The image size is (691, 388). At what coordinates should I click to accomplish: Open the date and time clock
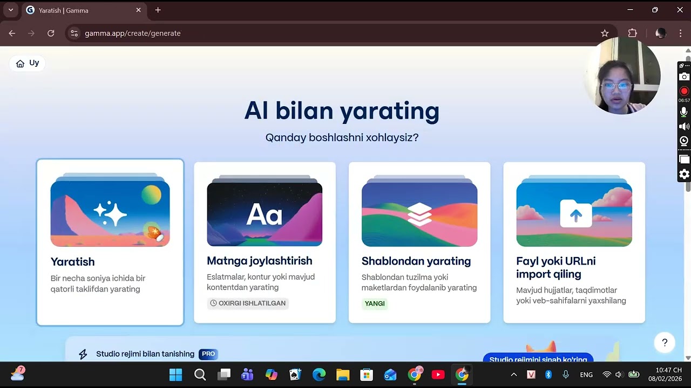(665, 375)
